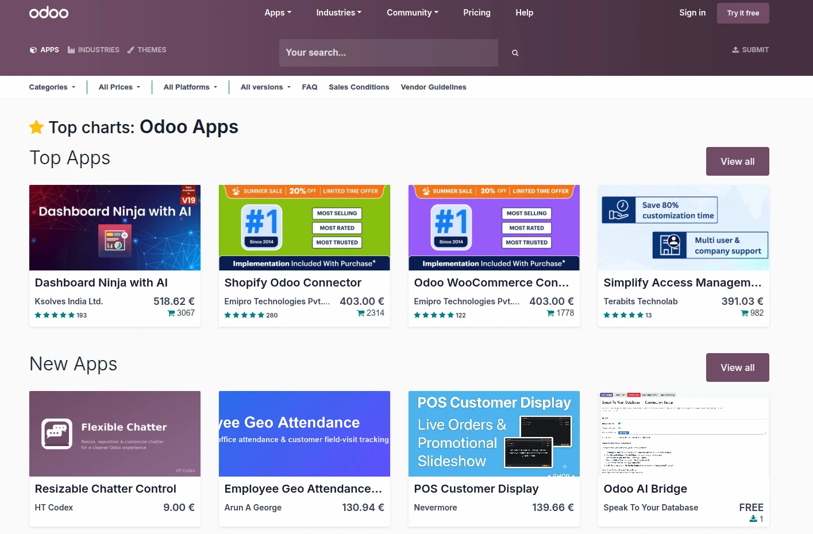This screenshot has width=813, height=534.
Task: Click cart icon beside 1778 purchases
Action: point(550,313)
